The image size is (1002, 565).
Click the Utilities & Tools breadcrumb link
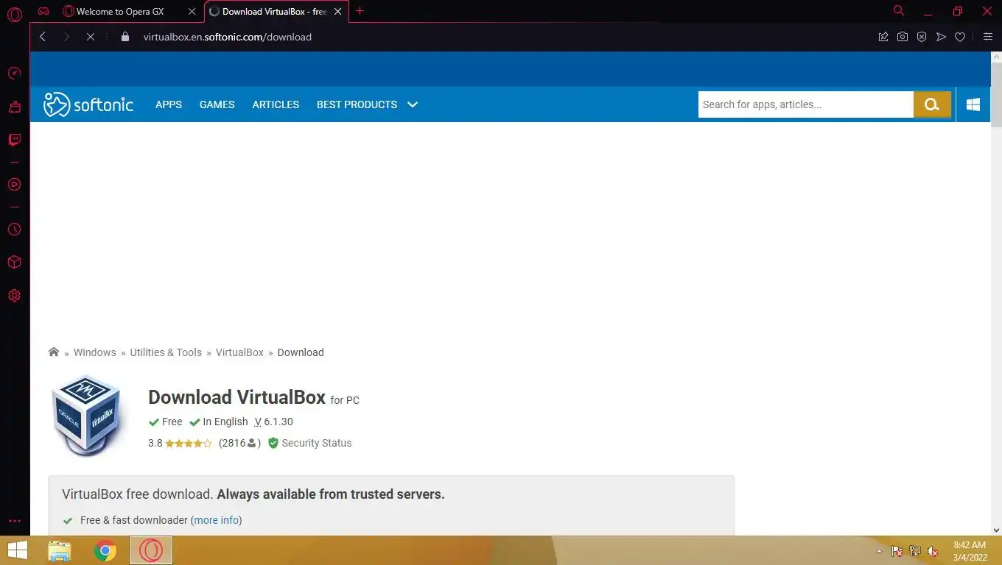(166, 352)
